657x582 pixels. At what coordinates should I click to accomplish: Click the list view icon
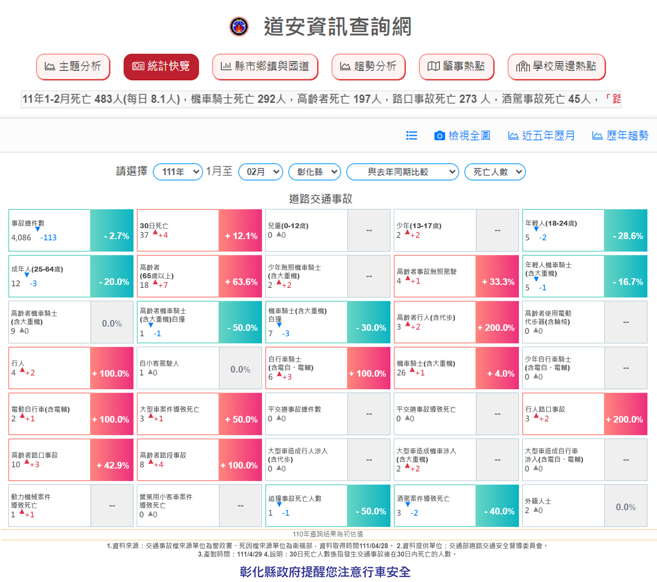[x=411, y=136]
